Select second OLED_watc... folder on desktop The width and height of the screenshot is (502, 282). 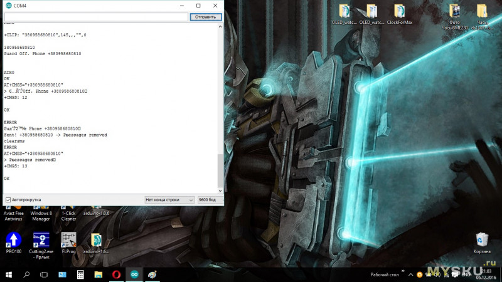pos(371,14)
